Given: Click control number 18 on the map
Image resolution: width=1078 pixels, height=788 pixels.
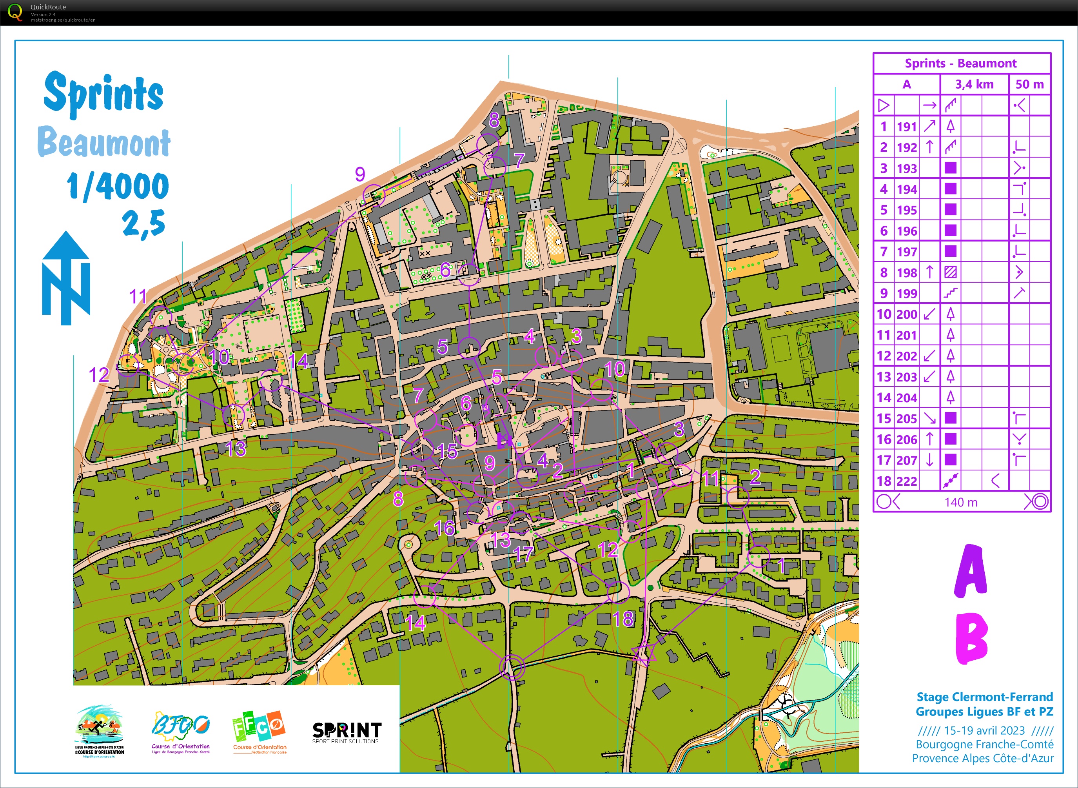Looking at the screenshot, I should pyautogui.click(x=623, y=619).
